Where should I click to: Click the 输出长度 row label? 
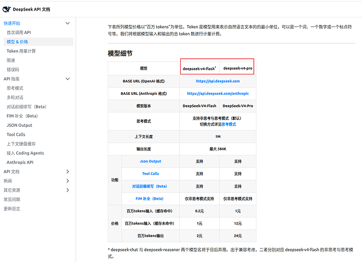point(143,149)
